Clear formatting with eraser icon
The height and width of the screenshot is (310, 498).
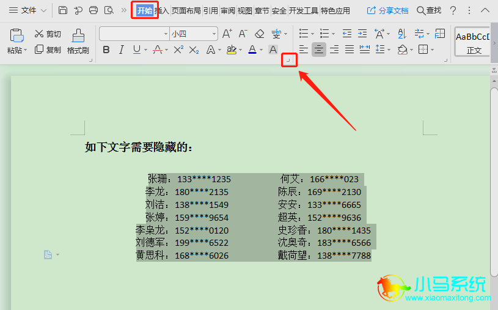pos(260,34)
